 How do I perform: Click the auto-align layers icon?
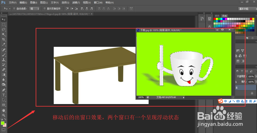click(131, 9)
